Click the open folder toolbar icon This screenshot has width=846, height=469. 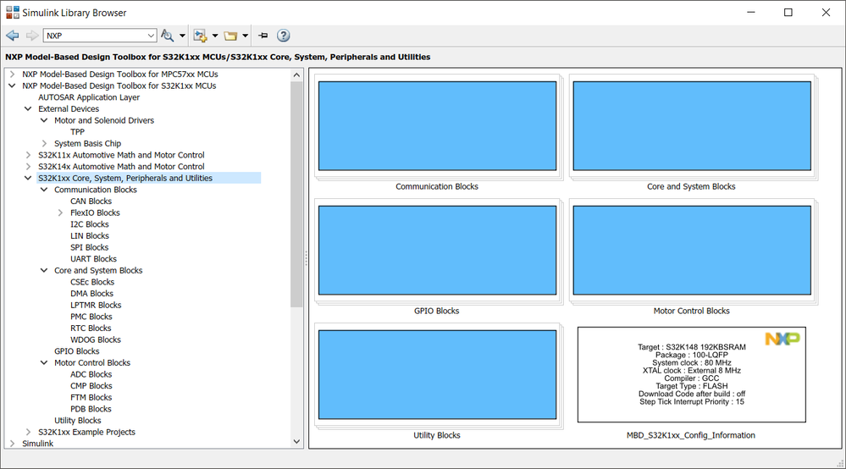coord(231,36)
